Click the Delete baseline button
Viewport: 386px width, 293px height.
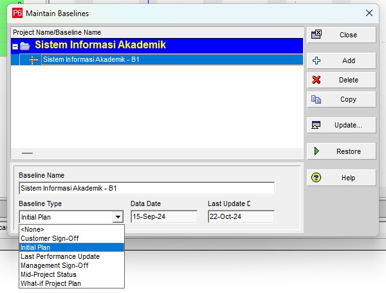[x=341, y=80]
